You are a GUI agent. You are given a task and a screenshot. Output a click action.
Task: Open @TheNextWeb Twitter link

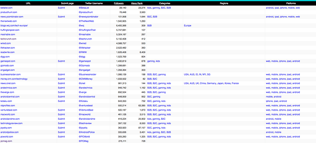click(86, 21)
